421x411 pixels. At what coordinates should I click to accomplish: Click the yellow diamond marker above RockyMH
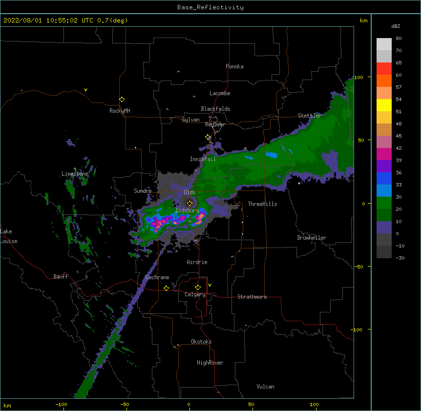tap(122, 100)
